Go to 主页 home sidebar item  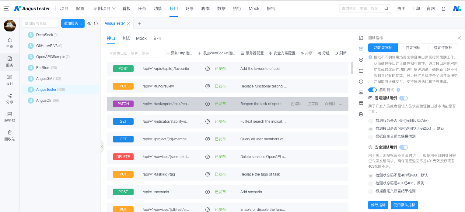pyautogui.click(x=10, y=43)
